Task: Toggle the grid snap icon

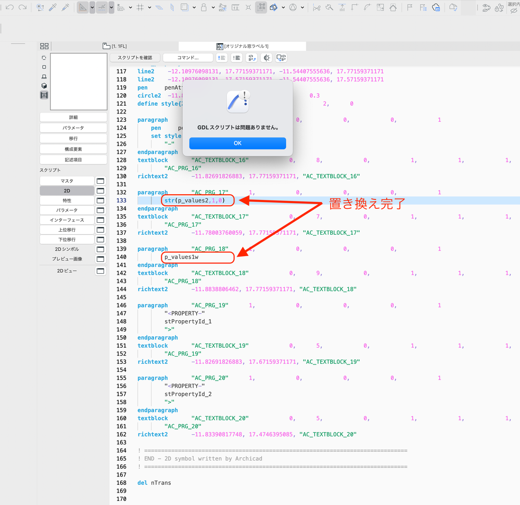Action: coord(141,7)
